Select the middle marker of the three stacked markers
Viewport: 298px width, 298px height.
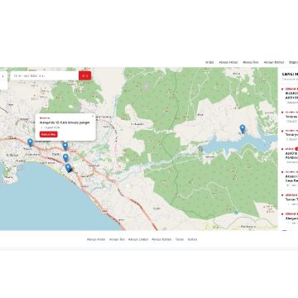click(x=65, y=158)
